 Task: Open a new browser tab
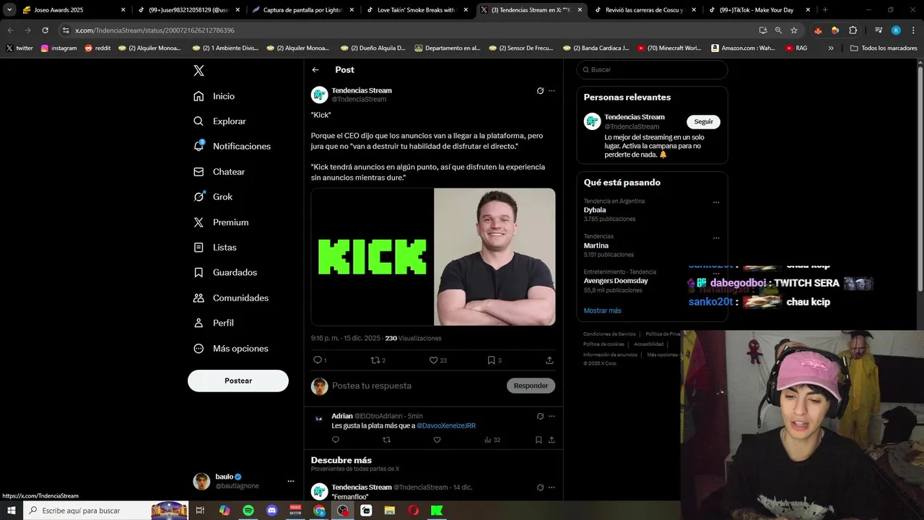coord(825,10)
